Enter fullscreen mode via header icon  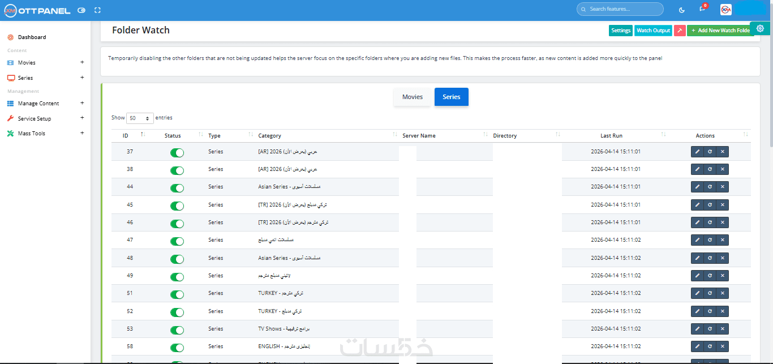(97, 10)
